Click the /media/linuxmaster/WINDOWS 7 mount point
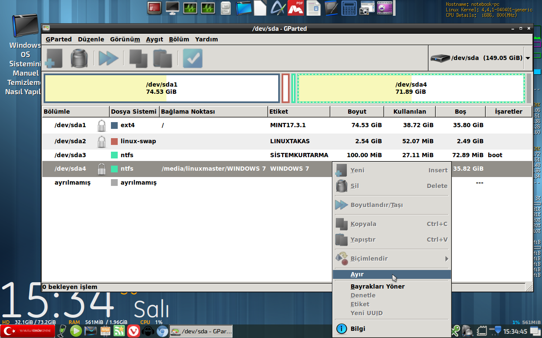Image resolution: width=542 pixels, height=338 pixels. [x=214, y=169]
